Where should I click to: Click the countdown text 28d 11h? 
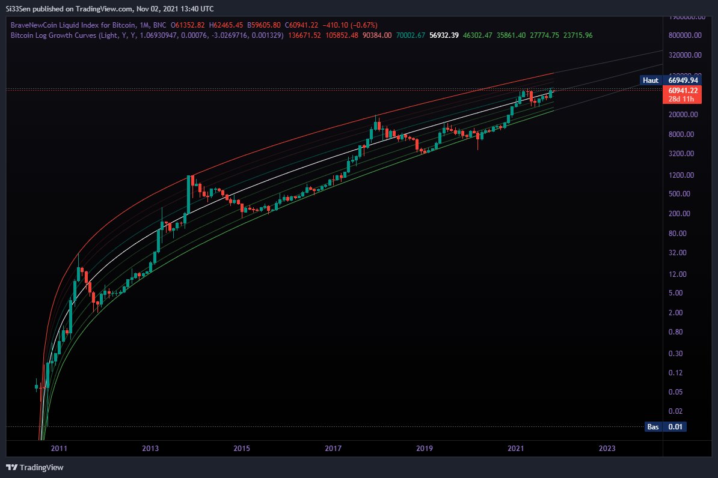tap(681, 99)
